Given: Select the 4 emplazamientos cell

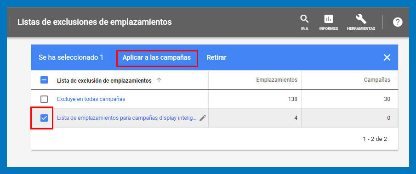Looking at the screenshot, I should tap(255, 118).
